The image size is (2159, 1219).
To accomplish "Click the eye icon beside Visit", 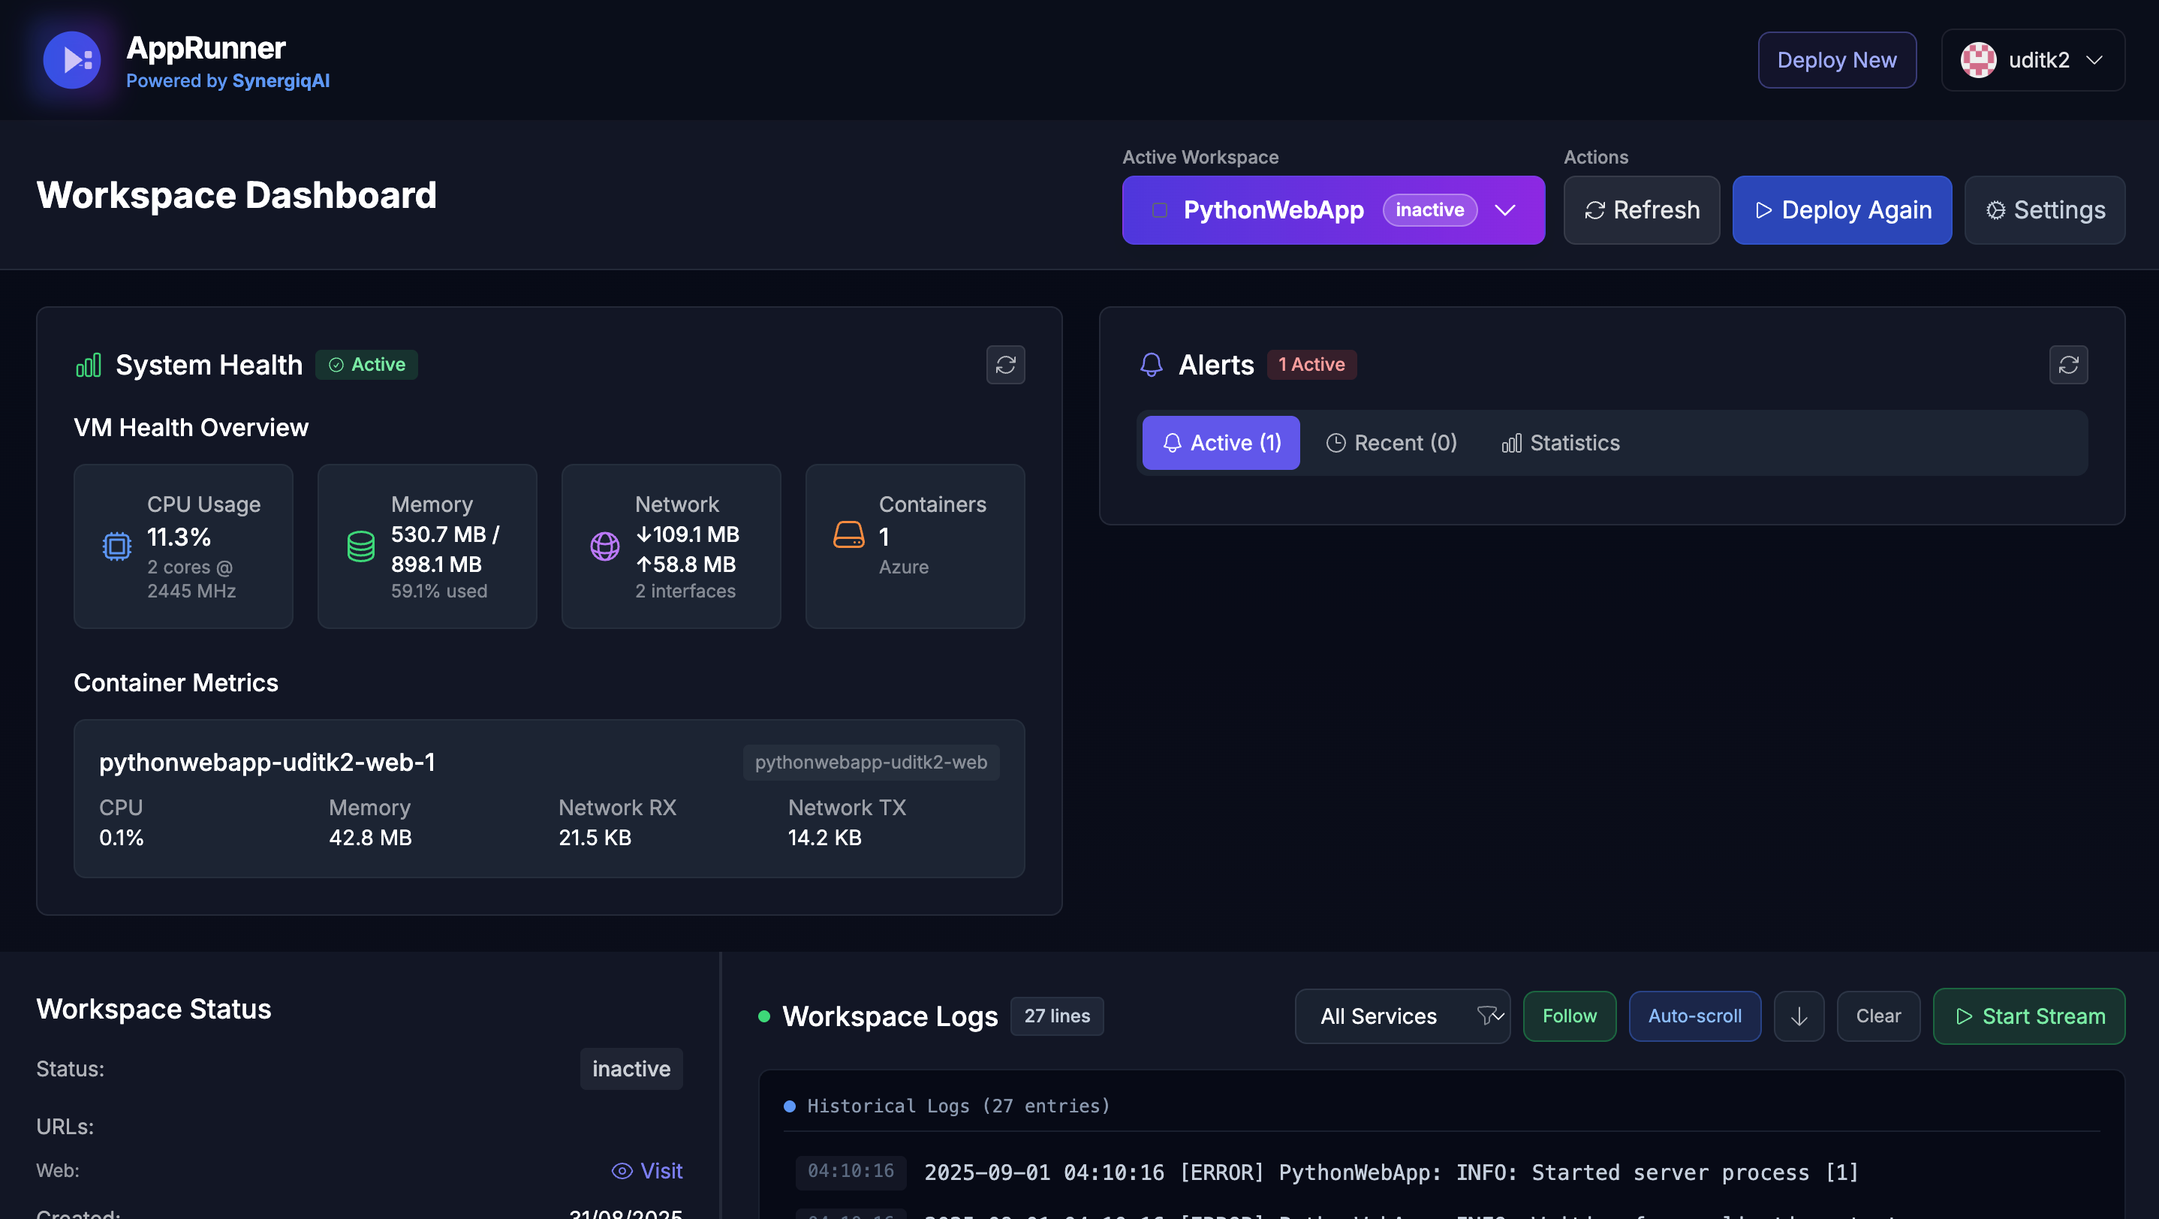I will pyautogui.click(x=622, y=1171).
